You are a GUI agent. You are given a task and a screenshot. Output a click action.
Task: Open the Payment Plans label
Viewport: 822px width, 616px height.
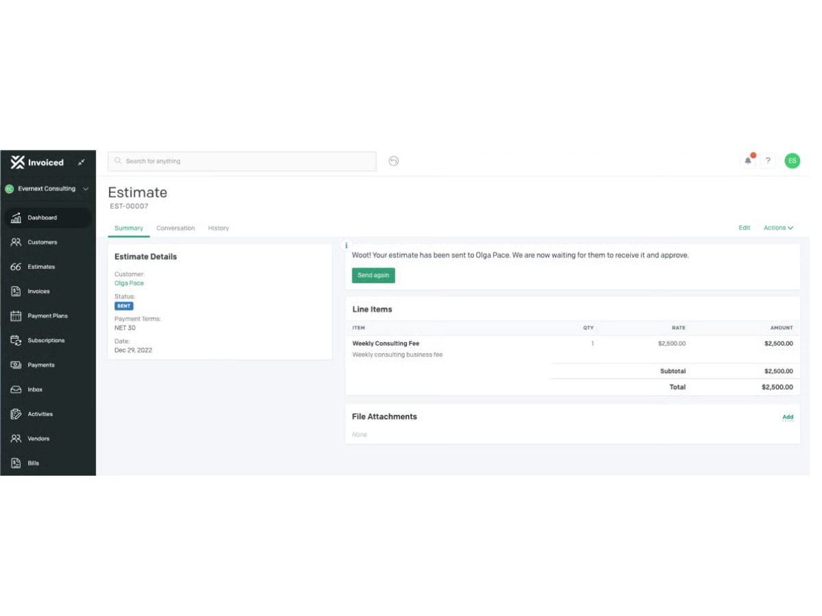point(48,316)
